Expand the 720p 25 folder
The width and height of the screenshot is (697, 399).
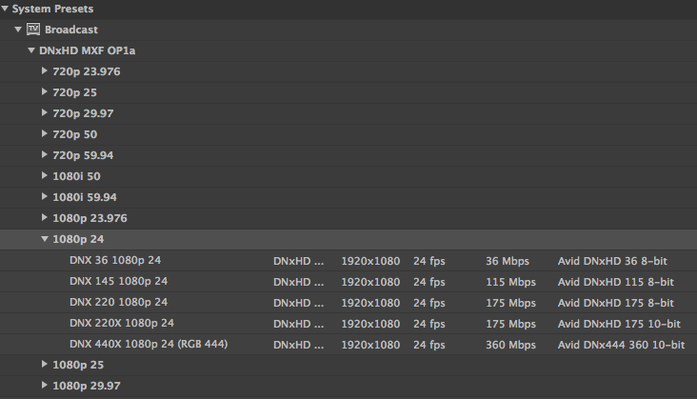[x=44, y=91]
